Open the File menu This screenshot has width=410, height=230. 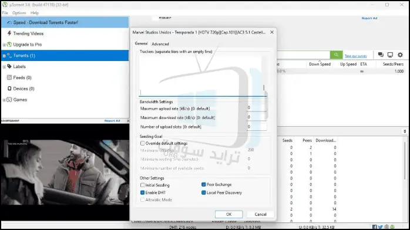coord(5,13)
